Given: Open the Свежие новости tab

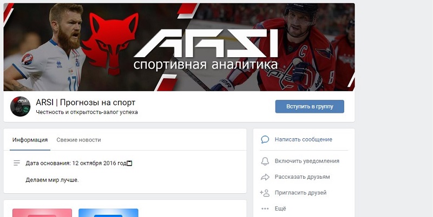Looking at the screenshot, I should [x=78, y=140].
